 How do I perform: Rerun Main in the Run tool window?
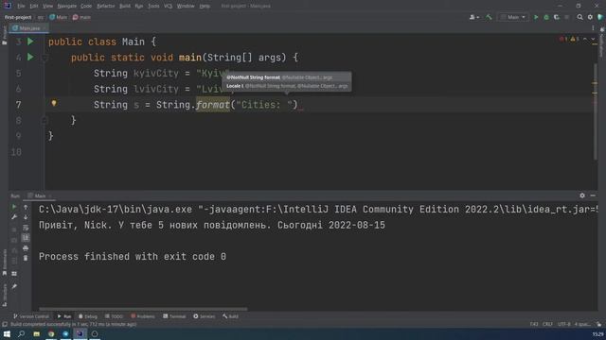[14, 207]
